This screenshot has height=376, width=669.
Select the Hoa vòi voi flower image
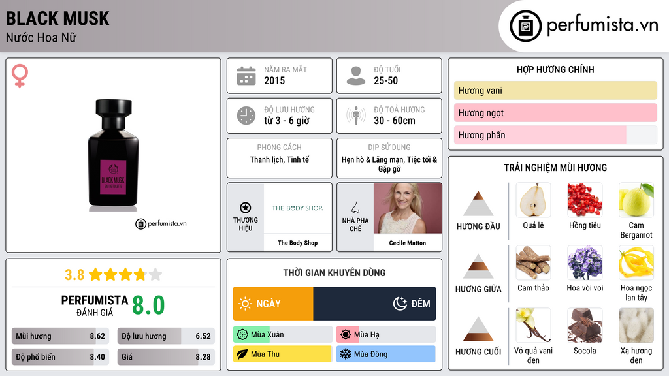tap(585, 262)
